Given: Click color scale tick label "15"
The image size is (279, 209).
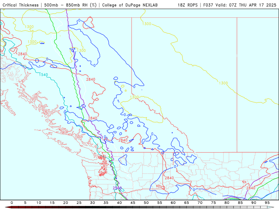Looking at the screenshot, I should click(52, 203).
